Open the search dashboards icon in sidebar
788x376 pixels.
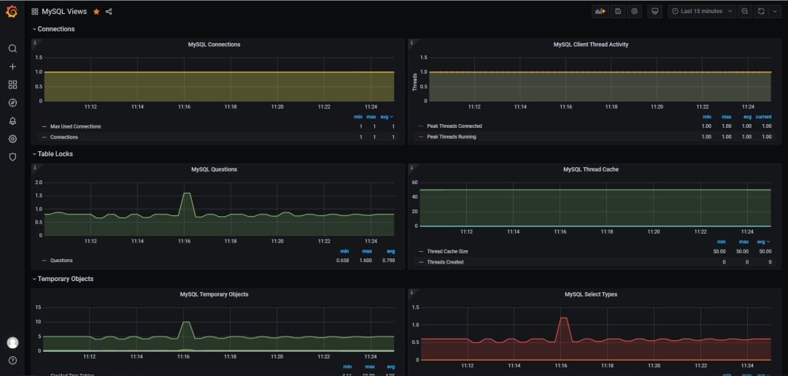(12, 49)
